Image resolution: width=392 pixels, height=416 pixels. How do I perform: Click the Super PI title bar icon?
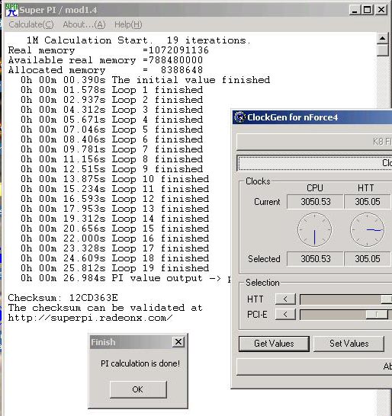(x=12, y=10)
